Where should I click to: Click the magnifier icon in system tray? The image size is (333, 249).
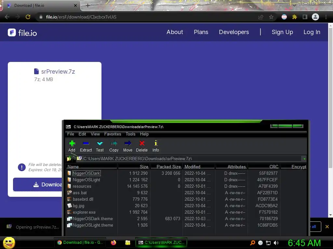click(x=253, y=243)
